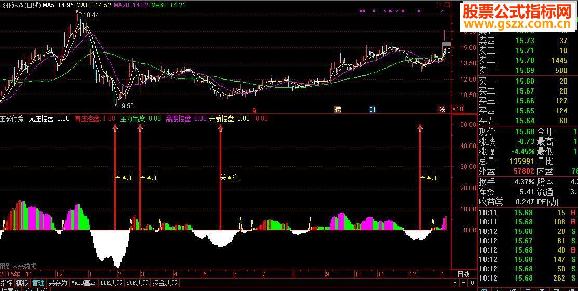
Task: Click the MA20: 14.02 label
Action: coord(131,5)
